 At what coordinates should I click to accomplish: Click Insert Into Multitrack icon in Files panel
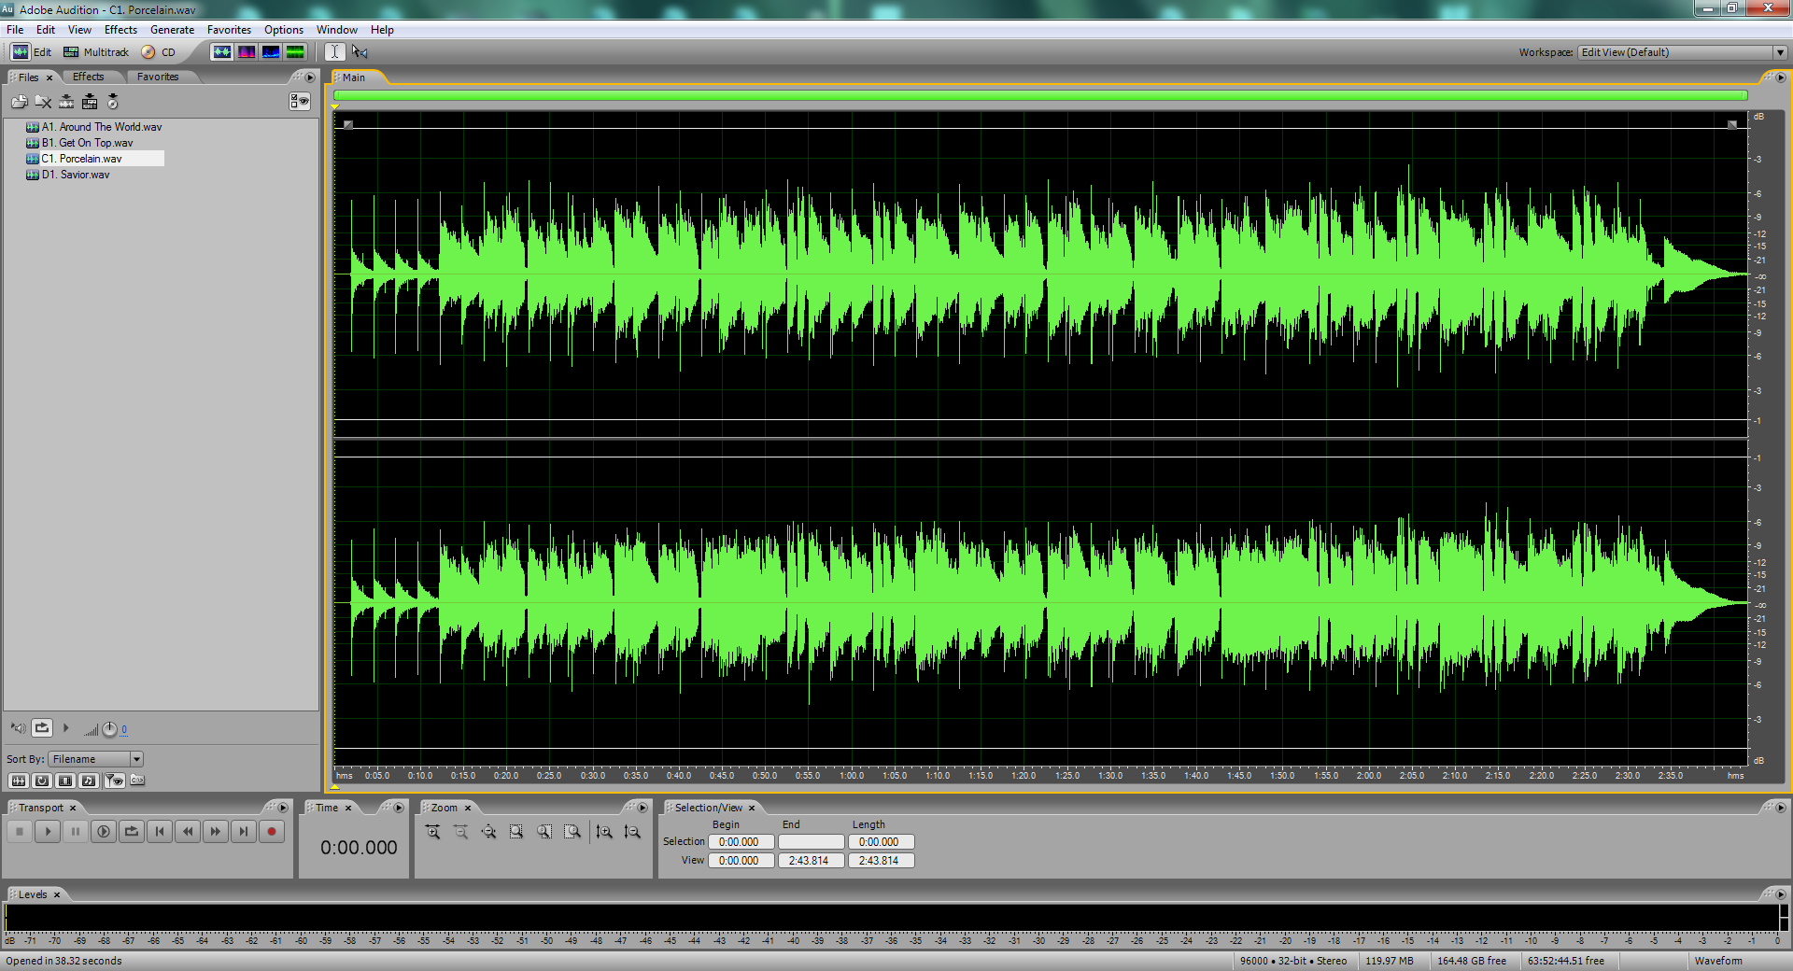pyautogui.click(x=66, y=102)
